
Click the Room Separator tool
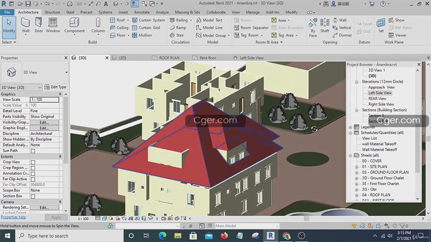tap(251, 28)
